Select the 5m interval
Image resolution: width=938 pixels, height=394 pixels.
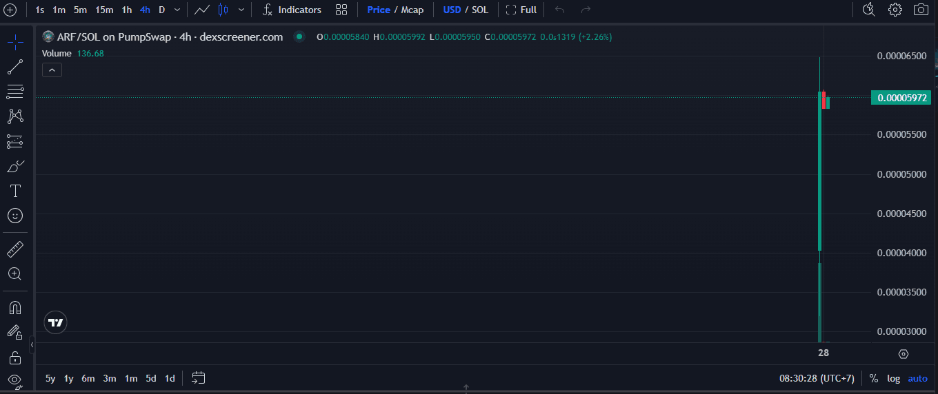[x=81, y=10]
